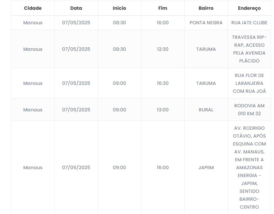Image resolution: width=274 pixels, height=214 pixels.
Task: Click the 13:00 end time cell
Action: 163,110
